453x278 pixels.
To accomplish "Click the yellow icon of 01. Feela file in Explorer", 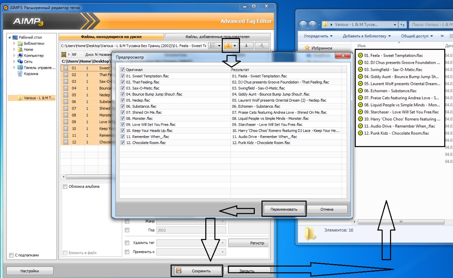I will click(361, 55).
